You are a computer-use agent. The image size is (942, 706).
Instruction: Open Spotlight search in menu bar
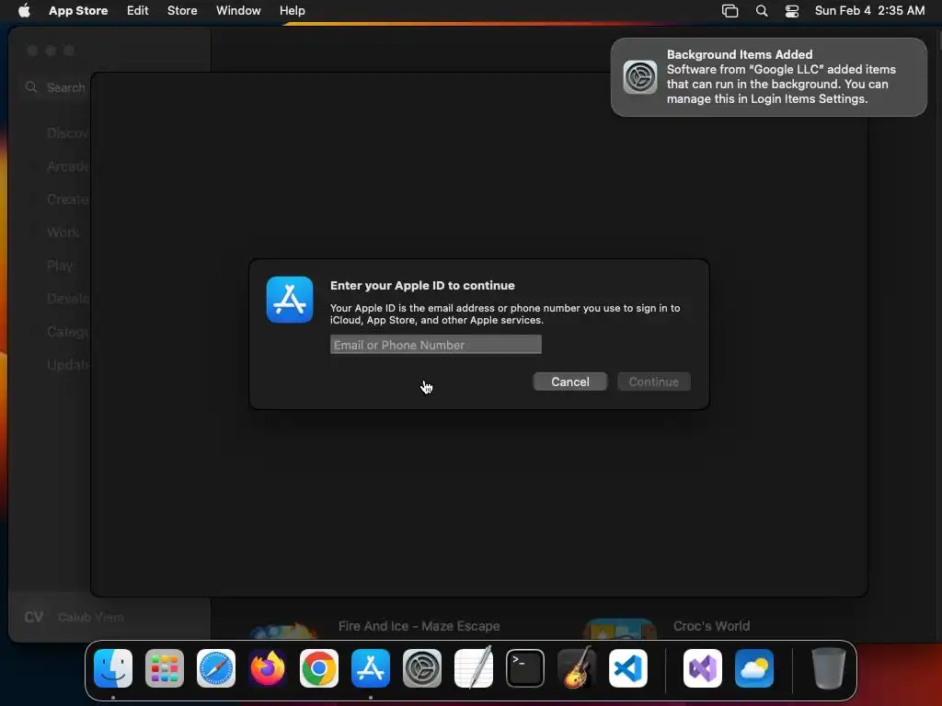tap(761, 10)
